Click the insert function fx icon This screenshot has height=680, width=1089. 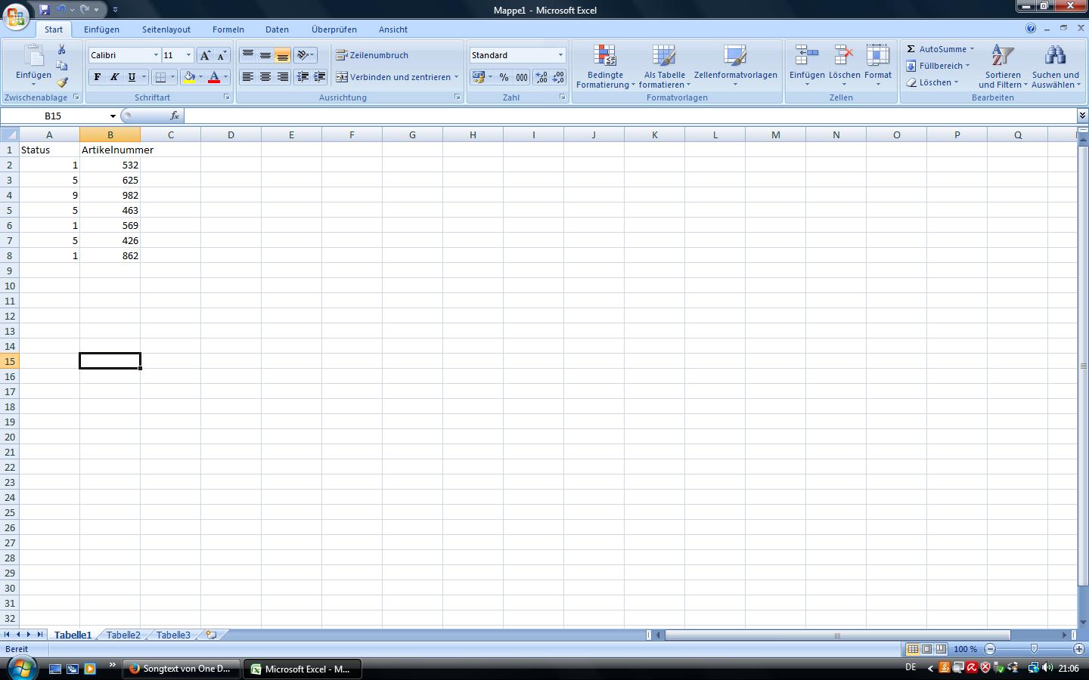[175, 116]
